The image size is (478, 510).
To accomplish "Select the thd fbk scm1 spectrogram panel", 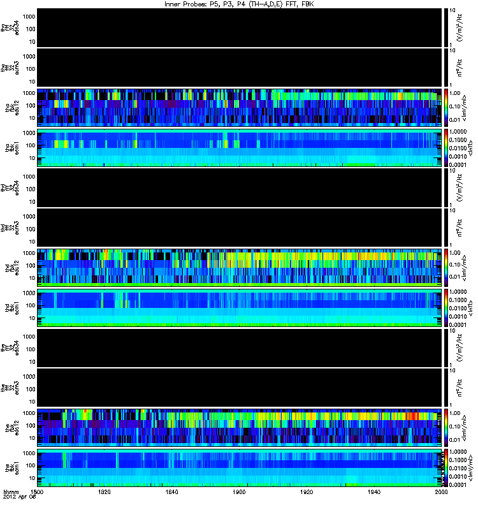I will point(240,308).
